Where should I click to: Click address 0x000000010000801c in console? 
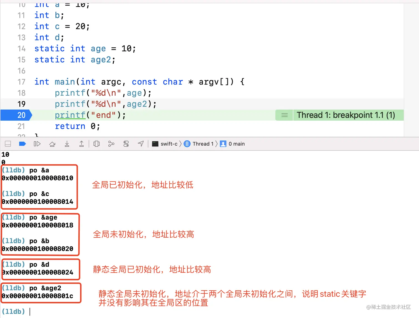tap(37, 296)
